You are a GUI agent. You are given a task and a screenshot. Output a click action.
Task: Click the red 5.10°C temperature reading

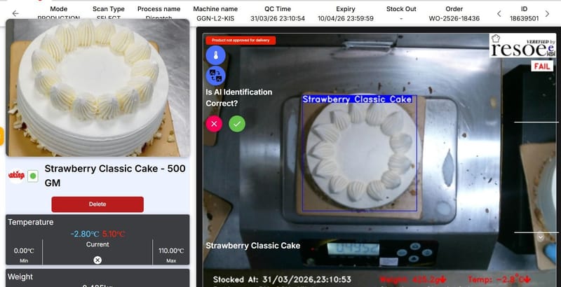(x=114, y=234)
